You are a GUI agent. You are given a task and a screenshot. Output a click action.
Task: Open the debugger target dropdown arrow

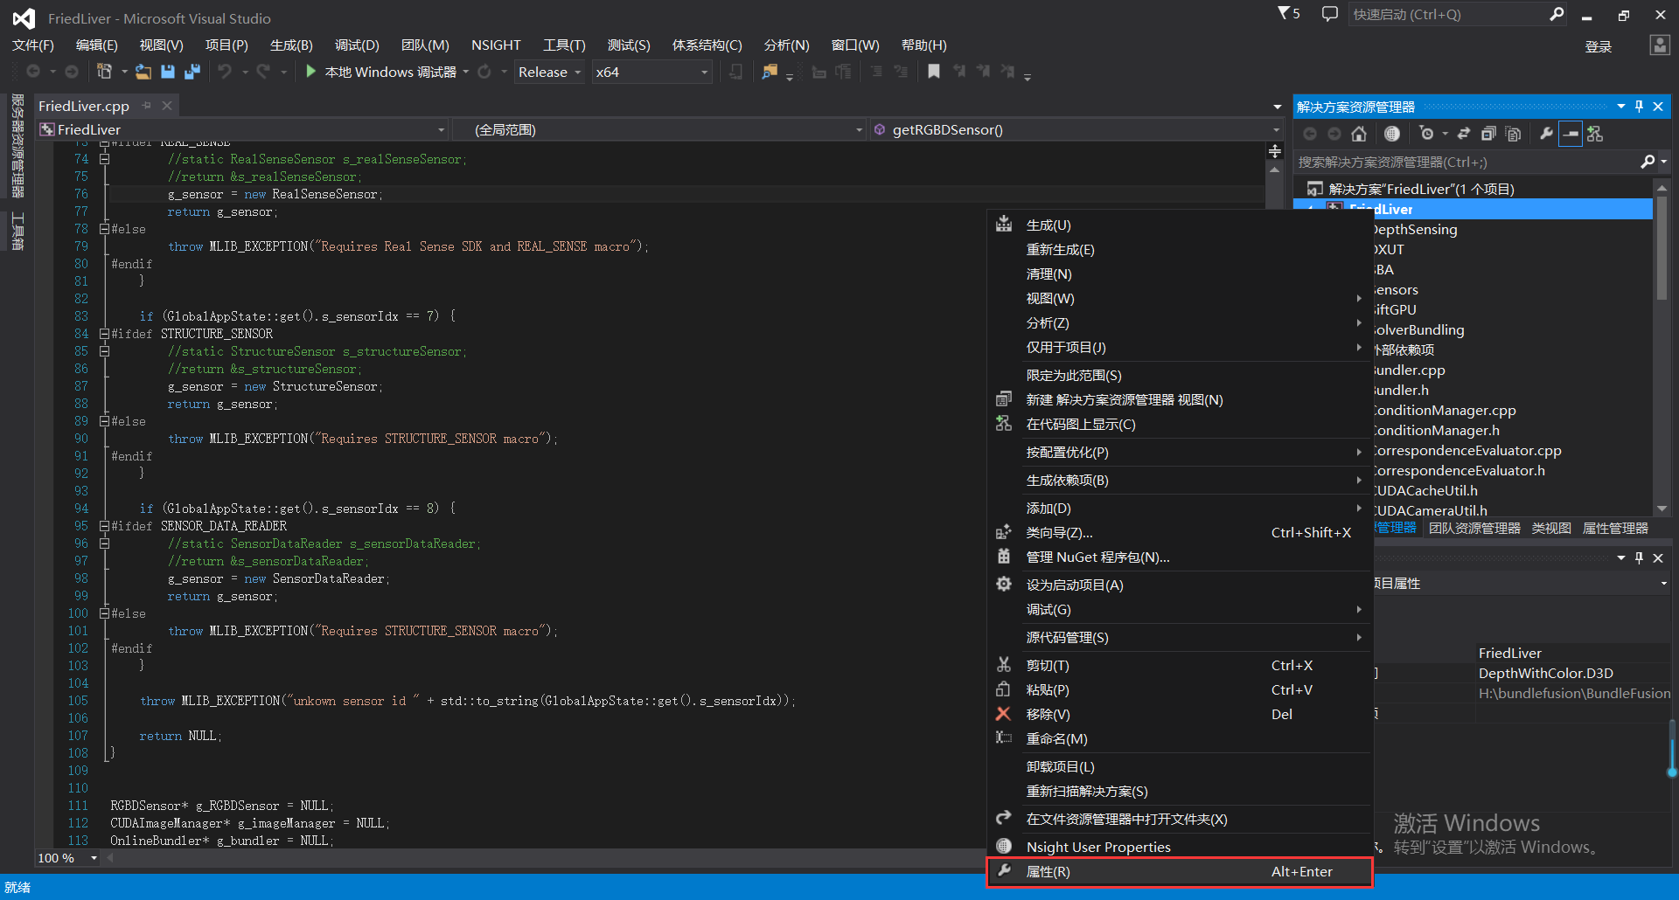tap(466, 72)
